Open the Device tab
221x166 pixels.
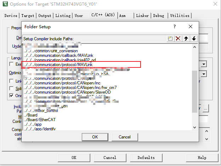click(11, 16)
